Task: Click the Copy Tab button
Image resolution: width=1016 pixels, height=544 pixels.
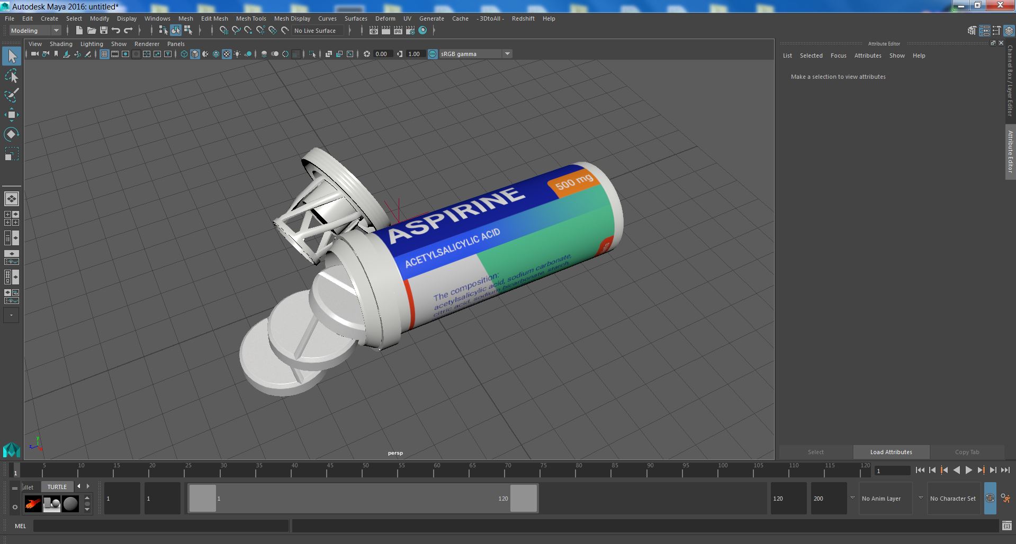Action: point(967,452)
